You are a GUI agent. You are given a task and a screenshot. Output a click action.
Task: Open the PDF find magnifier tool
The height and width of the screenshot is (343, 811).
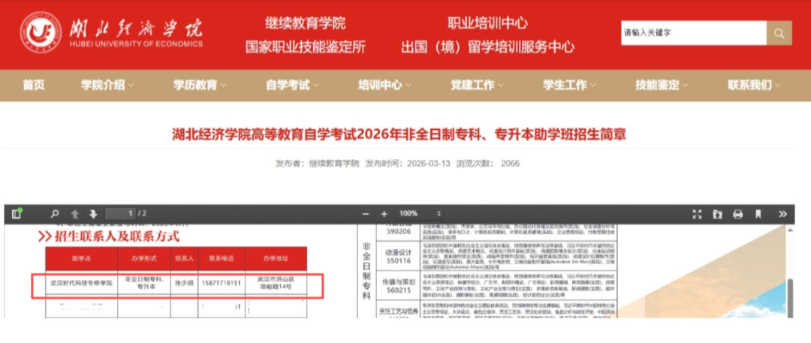tap(55, 214)
